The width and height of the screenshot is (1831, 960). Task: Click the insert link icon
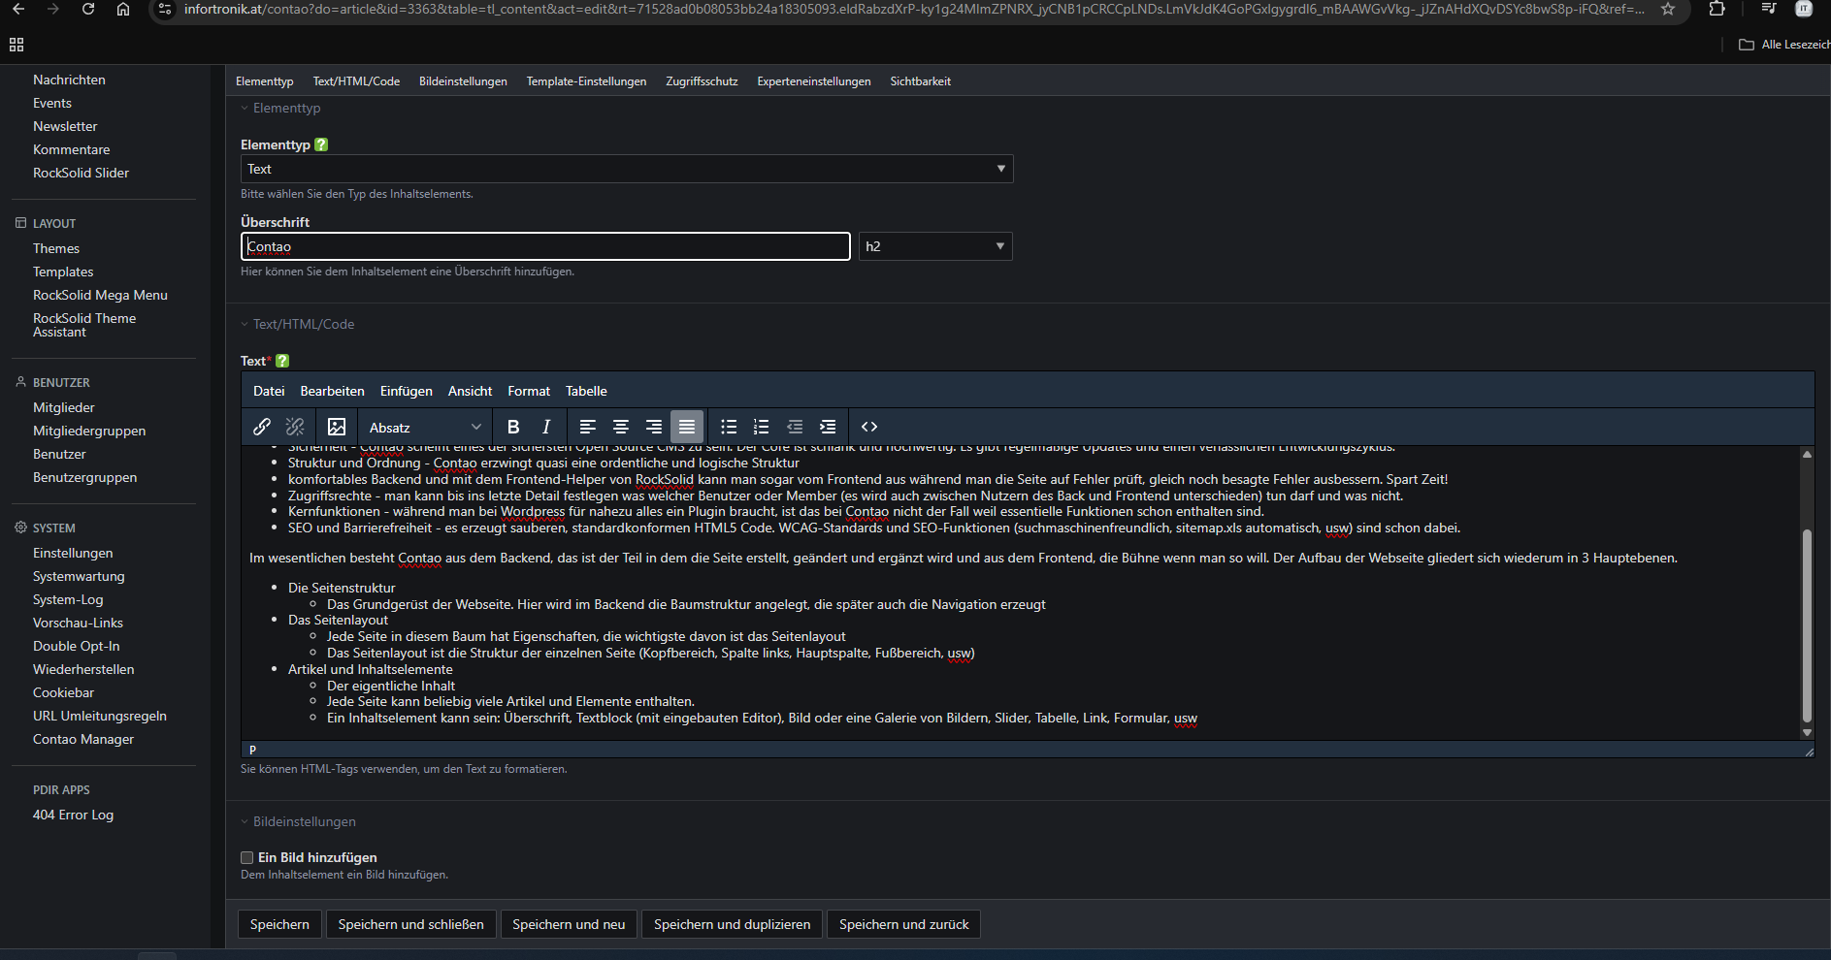pyautogui.click(x=262, y=427)
